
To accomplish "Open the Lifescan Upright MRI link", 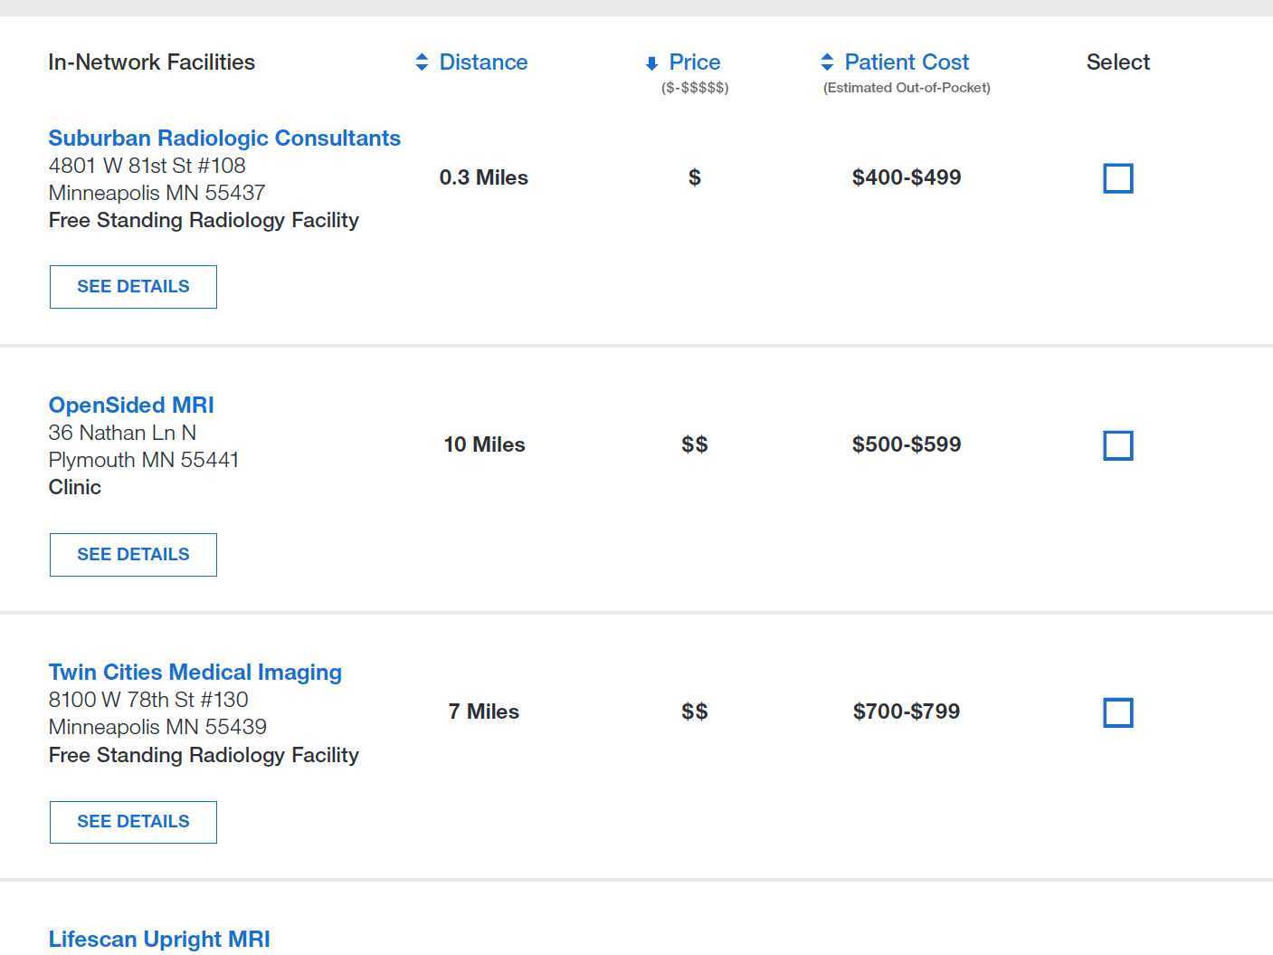I will tap(159, 940).
